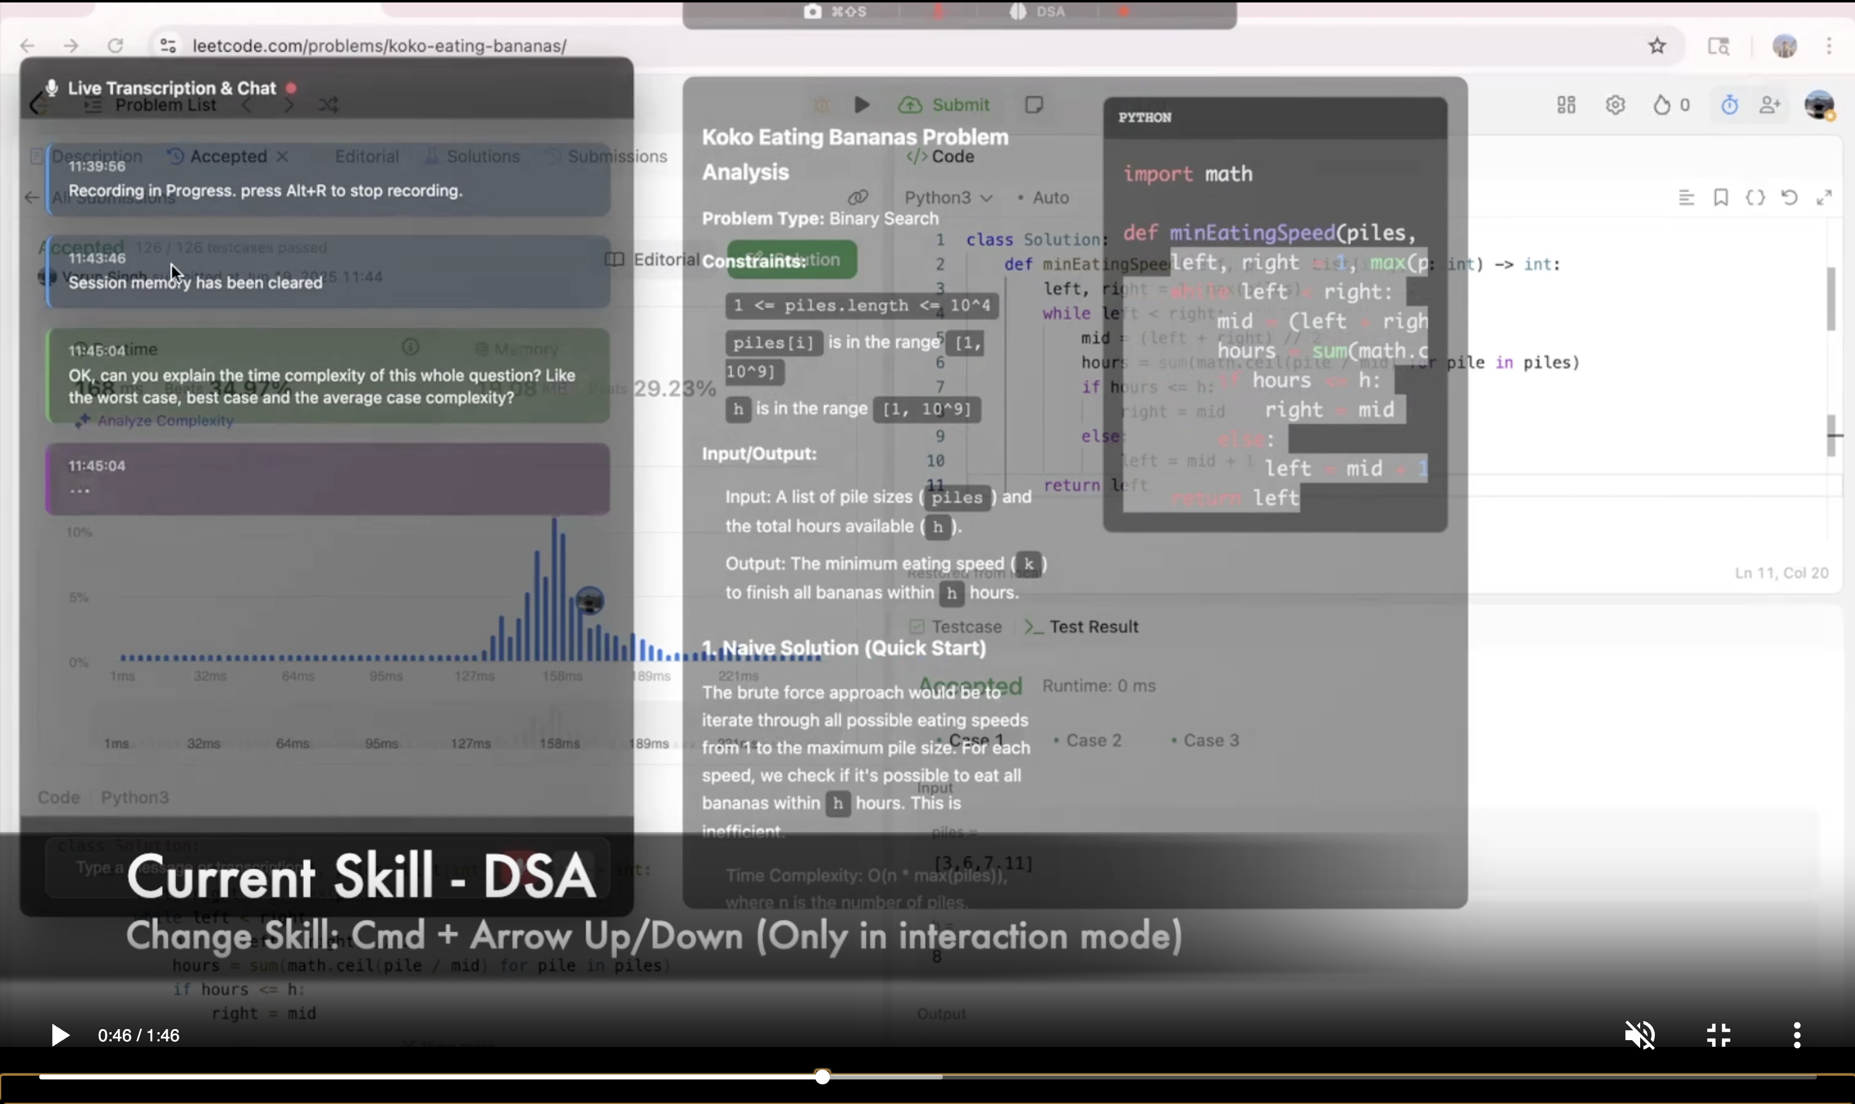1855x1104 pixels.
Task: Click Analyze Complexity link
Action: [155, 421]
